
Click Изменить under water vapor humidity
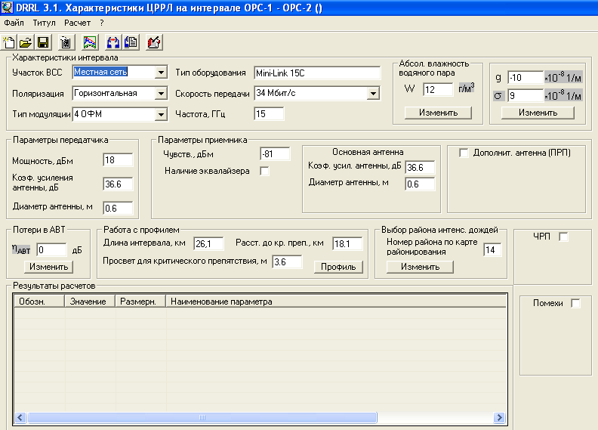click(x=438, y=113)
